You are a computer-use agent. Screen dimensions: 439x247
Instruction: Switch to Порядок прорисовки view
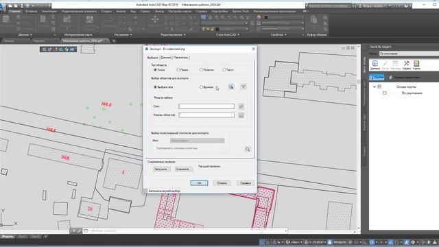pyautogui.click(x=405, y=77)
